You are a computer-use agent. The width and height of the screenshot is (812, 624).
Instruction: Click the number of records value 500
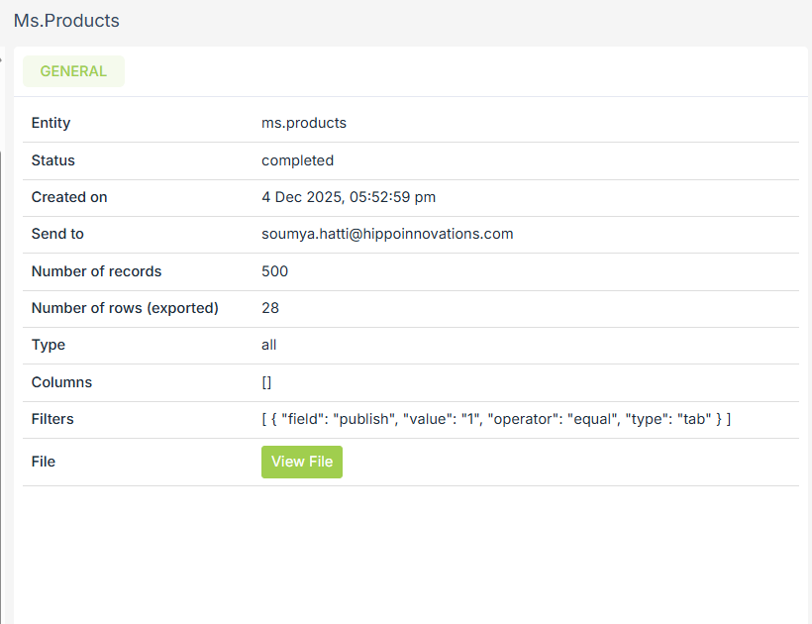pos(274,271)
